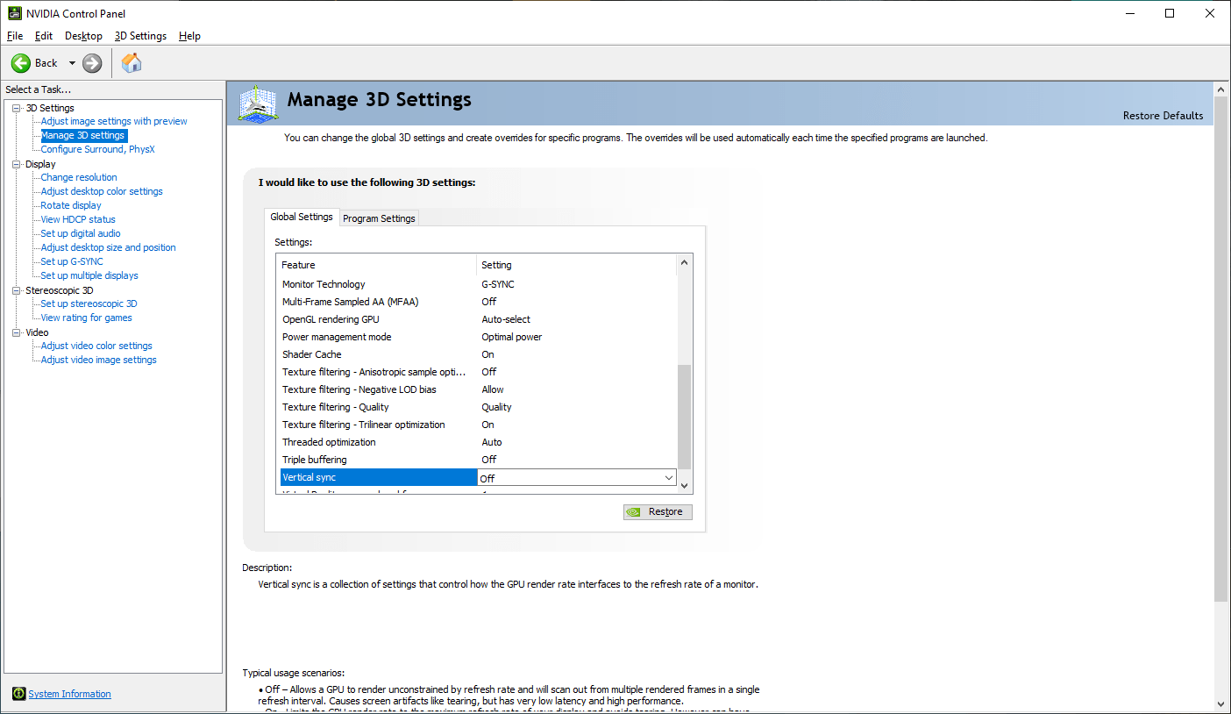Open Set up digital audio

[81, 233]
